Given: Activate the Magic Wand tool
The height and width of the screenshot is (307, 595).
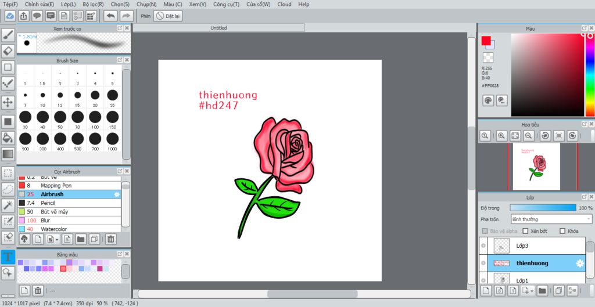Looking at the screenshot, I should click(x=8, y=205).
